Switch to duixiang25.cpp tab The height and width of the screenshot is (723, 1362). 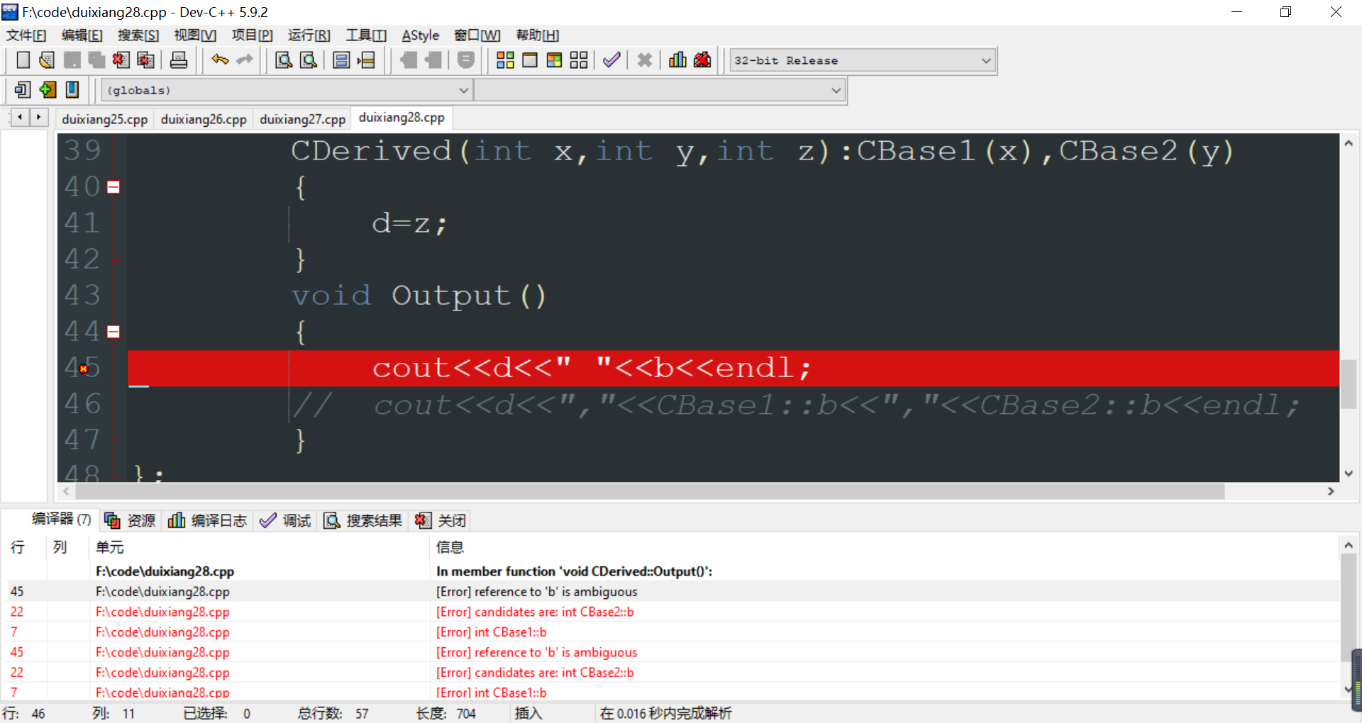click(x=105, y=119)
